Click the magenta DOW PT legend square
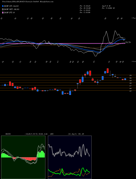136x179 pixels. click(3, 12)
